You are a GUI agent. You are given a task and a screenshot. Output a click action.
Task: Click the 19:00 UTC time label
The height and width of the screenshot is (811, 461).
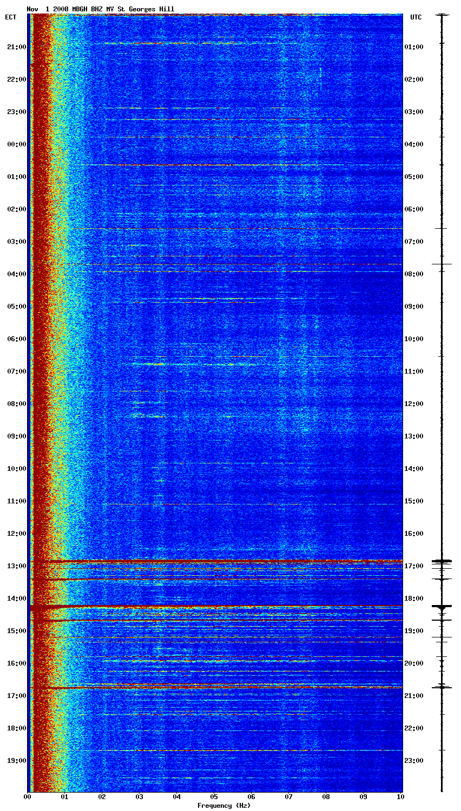414,631
